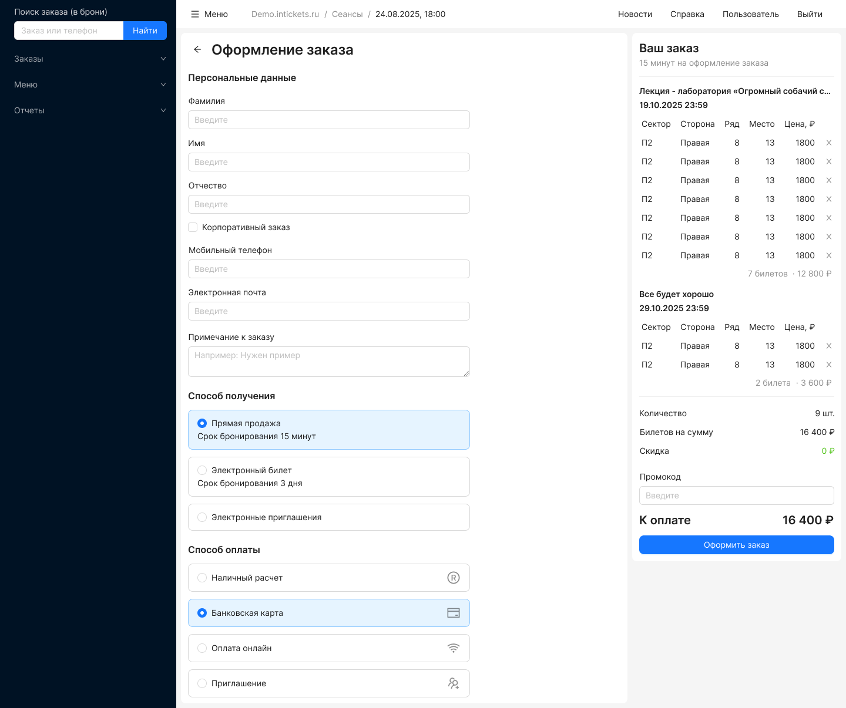The width and height of the screenshot is (846, 708).
Task: Select the Электронные приглашения radio option
Action: click(x=202, y=517)
